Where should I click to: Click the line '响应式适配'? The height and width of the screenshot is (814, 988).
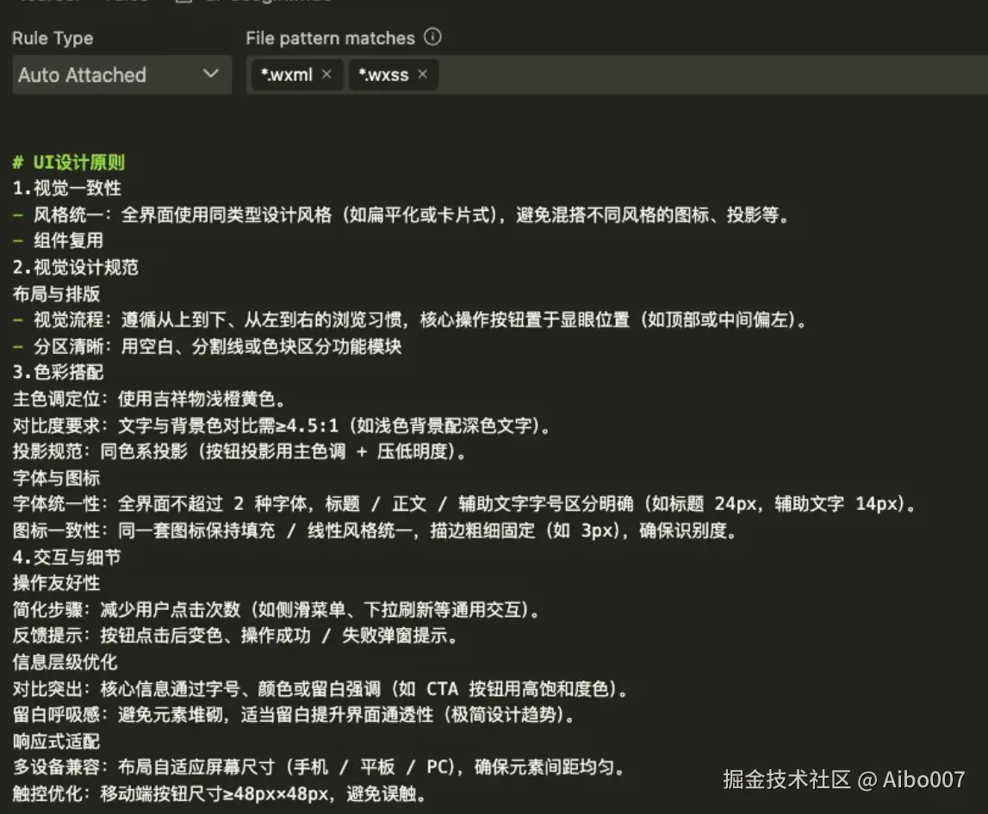(x=56, y=741)
